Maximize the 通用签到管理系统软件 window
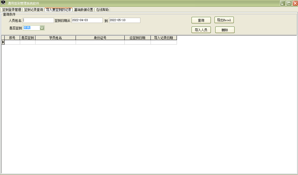Screen dimensions: 298x175 (289, 3)
